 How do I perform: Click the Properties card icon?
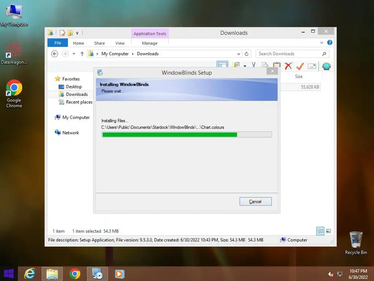(x=312, y=66)
